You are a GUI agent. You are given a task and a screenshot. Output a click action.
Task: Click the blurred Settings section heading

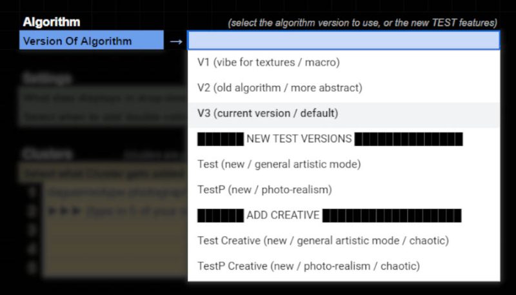[x=47, y=79]
